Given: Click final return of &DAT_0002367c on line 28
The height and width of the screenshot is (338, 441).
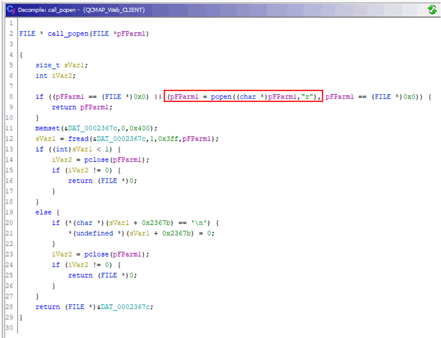Looking at the screenshot, I should click(x=94, y=307).
